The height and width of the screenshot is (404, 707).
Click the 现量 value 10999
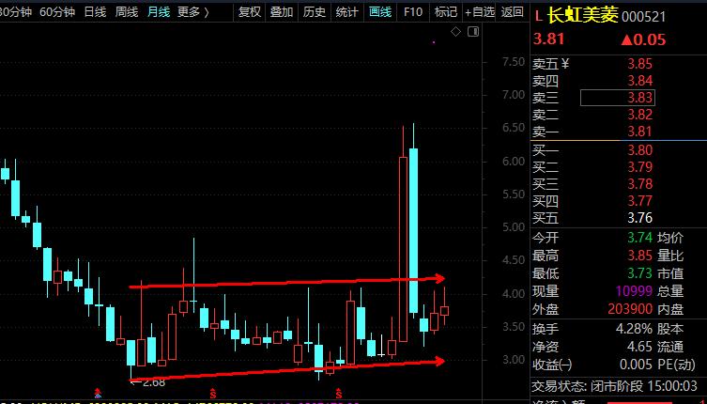click(x=634, y=291)
